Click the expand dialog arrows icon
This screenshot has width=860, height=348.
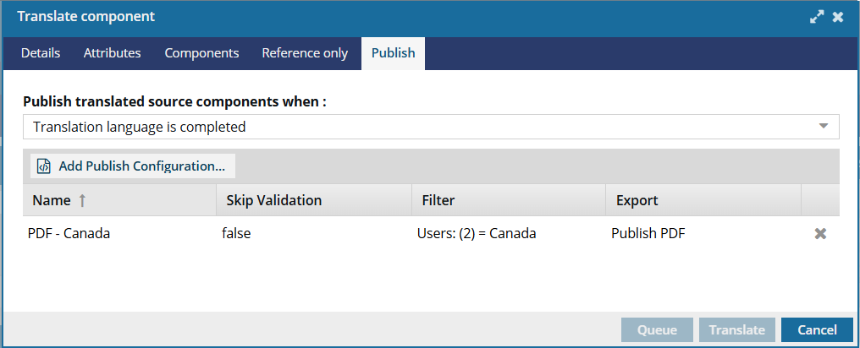click(x=817, y=17)
